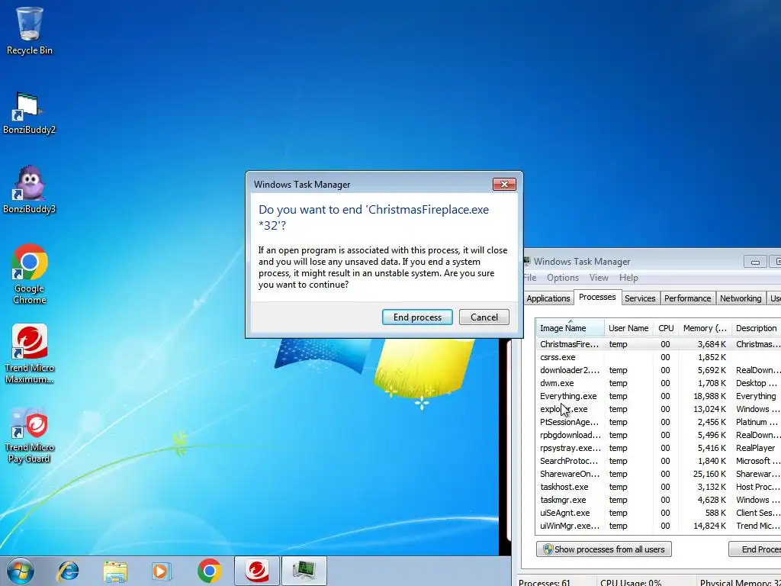This screenshot has height=586, width=781.
Task: Select the rpbgdownload... process
Action: [x=658, y=434]
